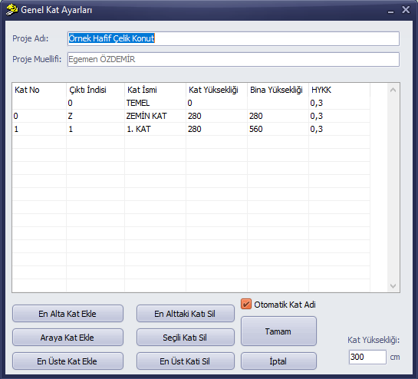Click the table scrollbar down arrow

pos(393,286)
